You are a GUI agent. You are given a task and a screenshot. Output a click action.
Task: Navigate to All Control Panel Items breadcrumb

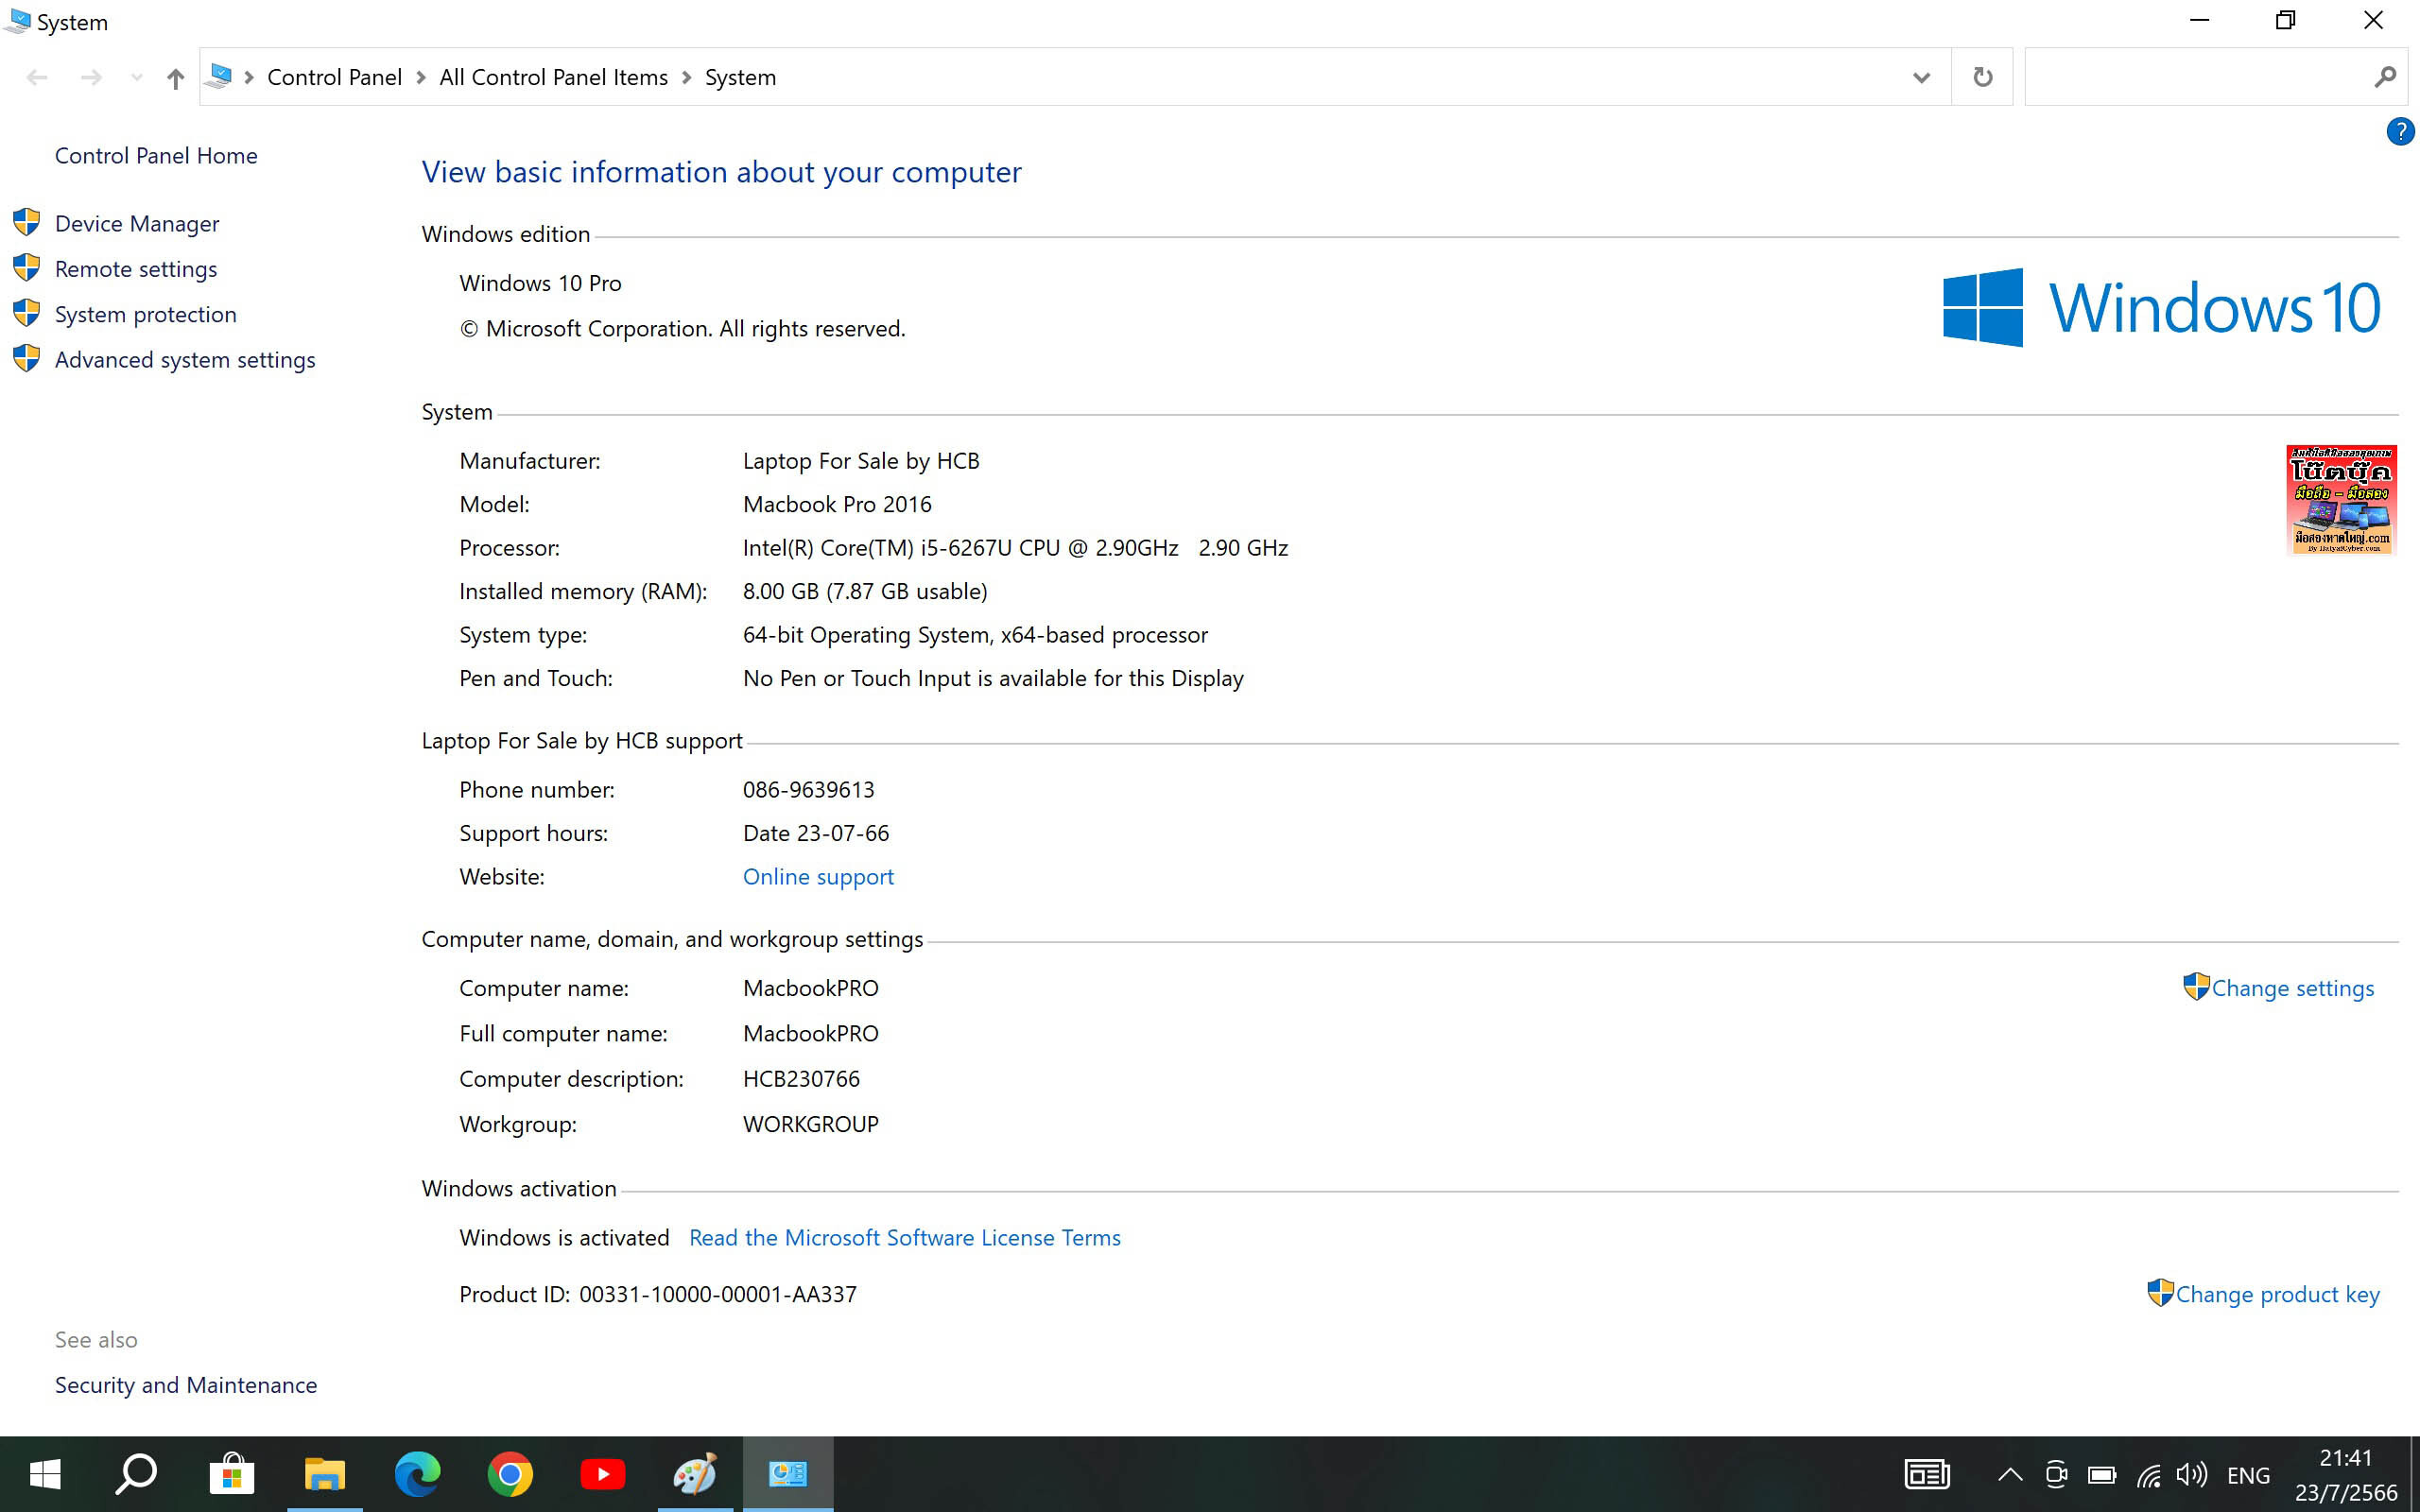[x=553, y=77]
